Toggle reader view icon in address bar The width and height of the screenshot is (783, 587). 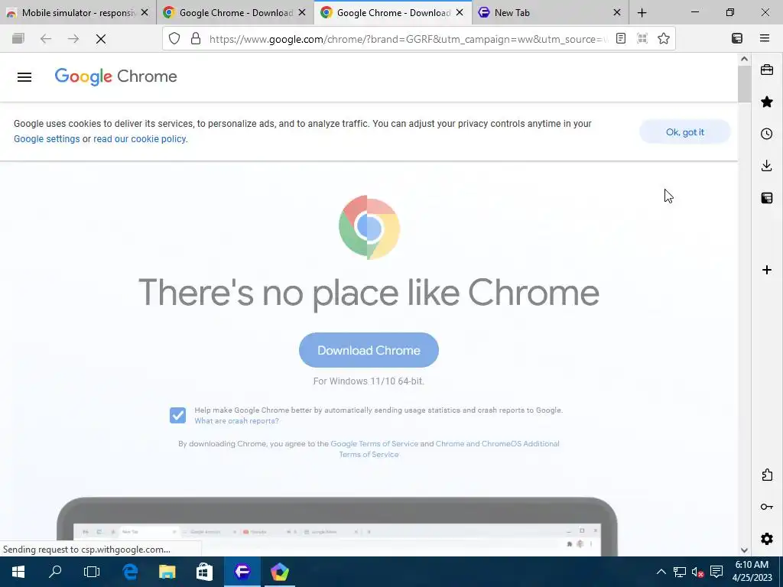(x=621, y=38)
